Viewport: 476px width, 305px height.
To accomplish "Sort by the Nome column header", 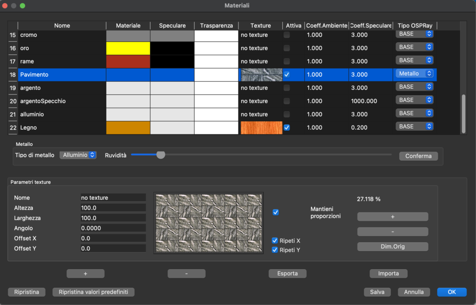I will (62, 26).
